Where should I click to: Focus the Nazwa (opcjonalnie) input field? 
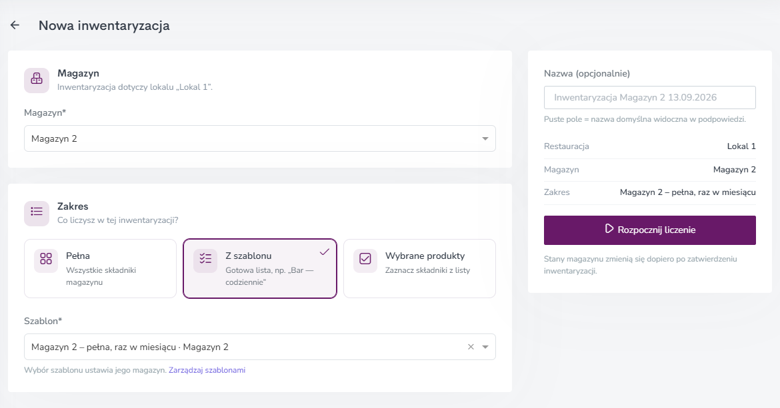[x=650, y=98]
